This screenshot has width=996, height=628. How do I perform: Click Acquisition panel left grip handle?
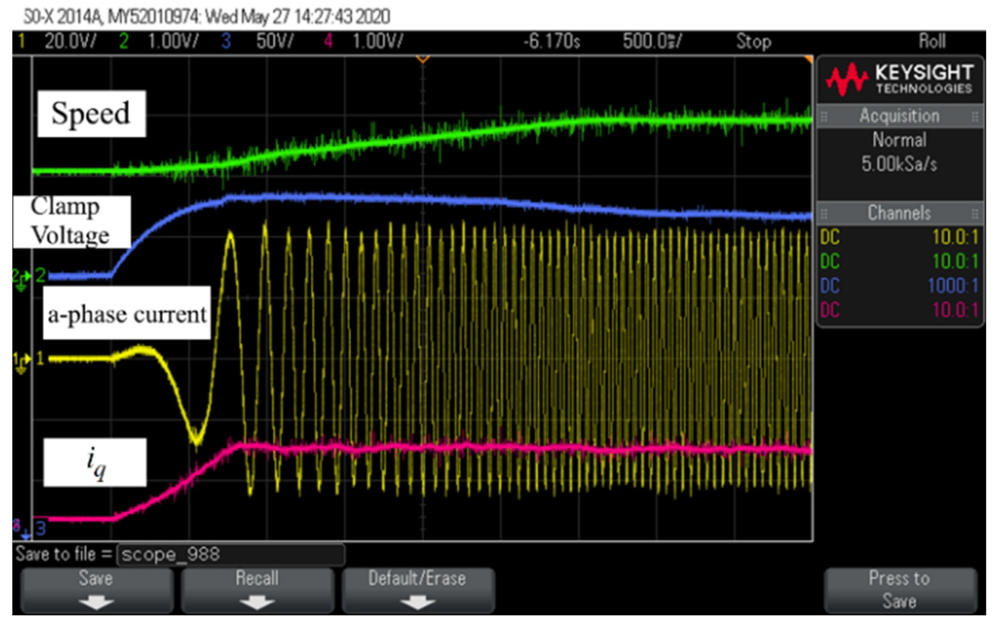coord(824,116)
